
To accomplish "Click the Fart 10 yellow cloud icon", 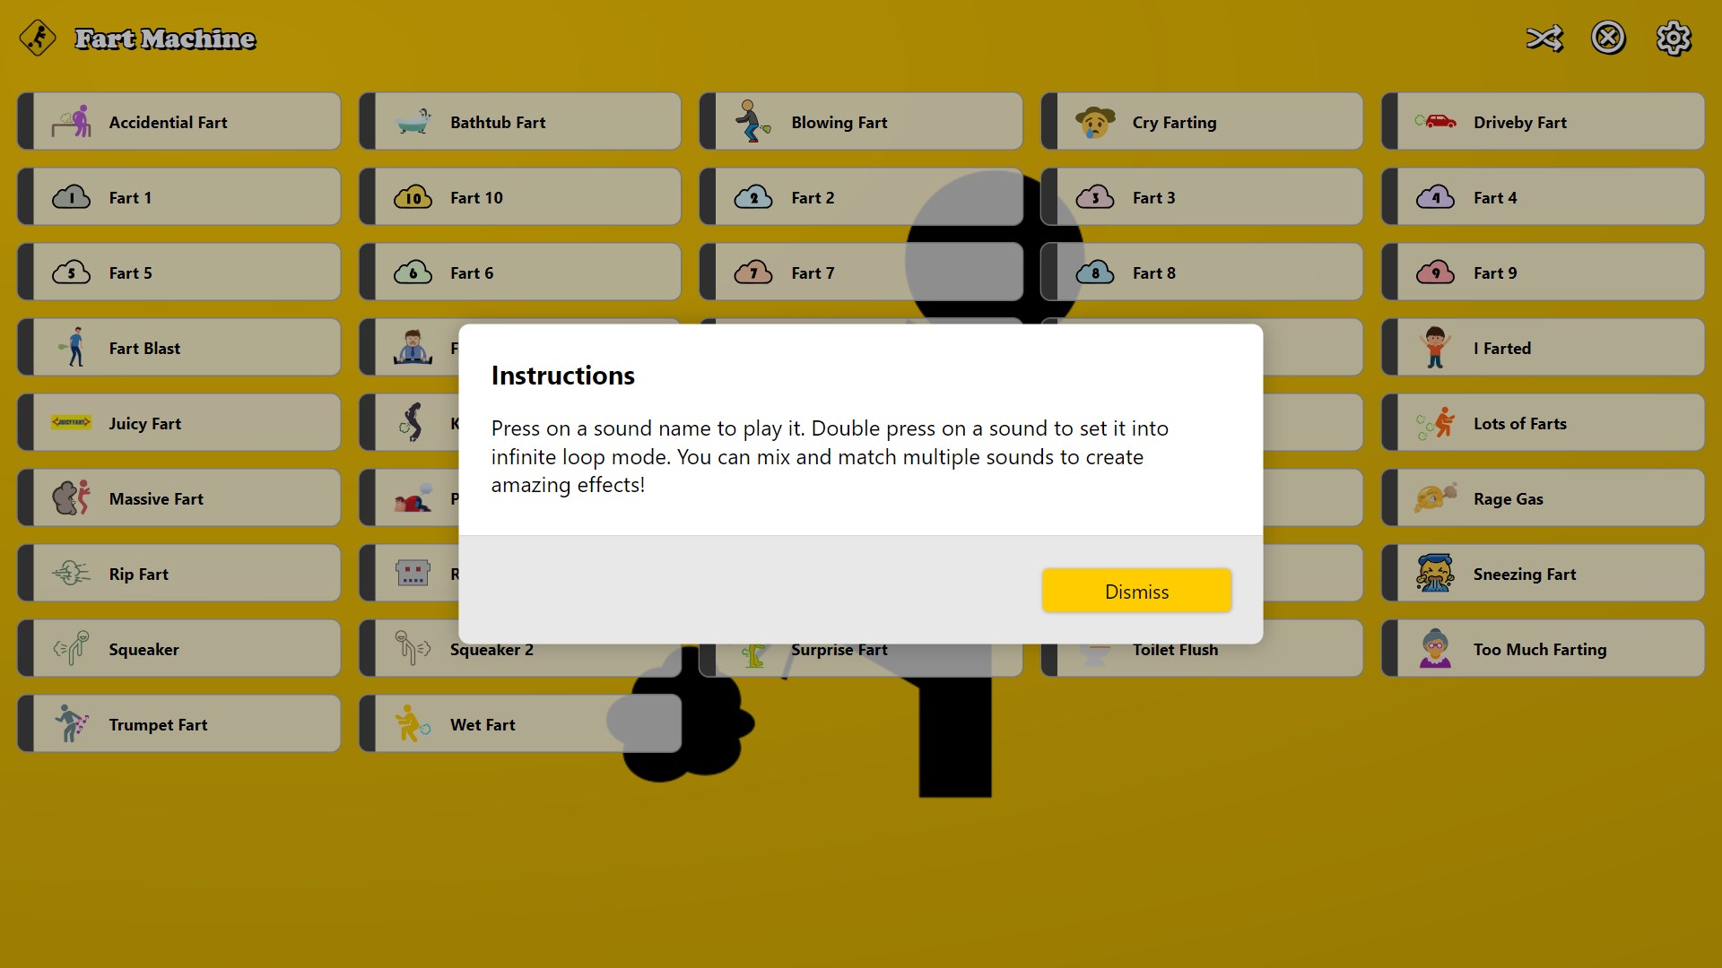I will [413, 197].
